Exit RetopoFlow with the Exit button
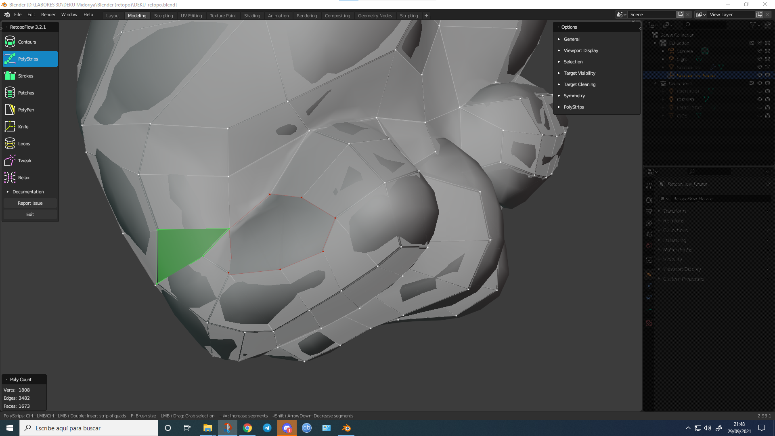 pyautogui.click(x=30, y=214)
